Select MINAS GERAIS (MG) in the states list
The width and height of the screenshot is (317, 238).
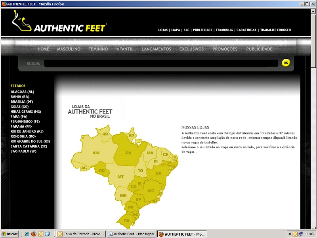[x=26, y=112]
